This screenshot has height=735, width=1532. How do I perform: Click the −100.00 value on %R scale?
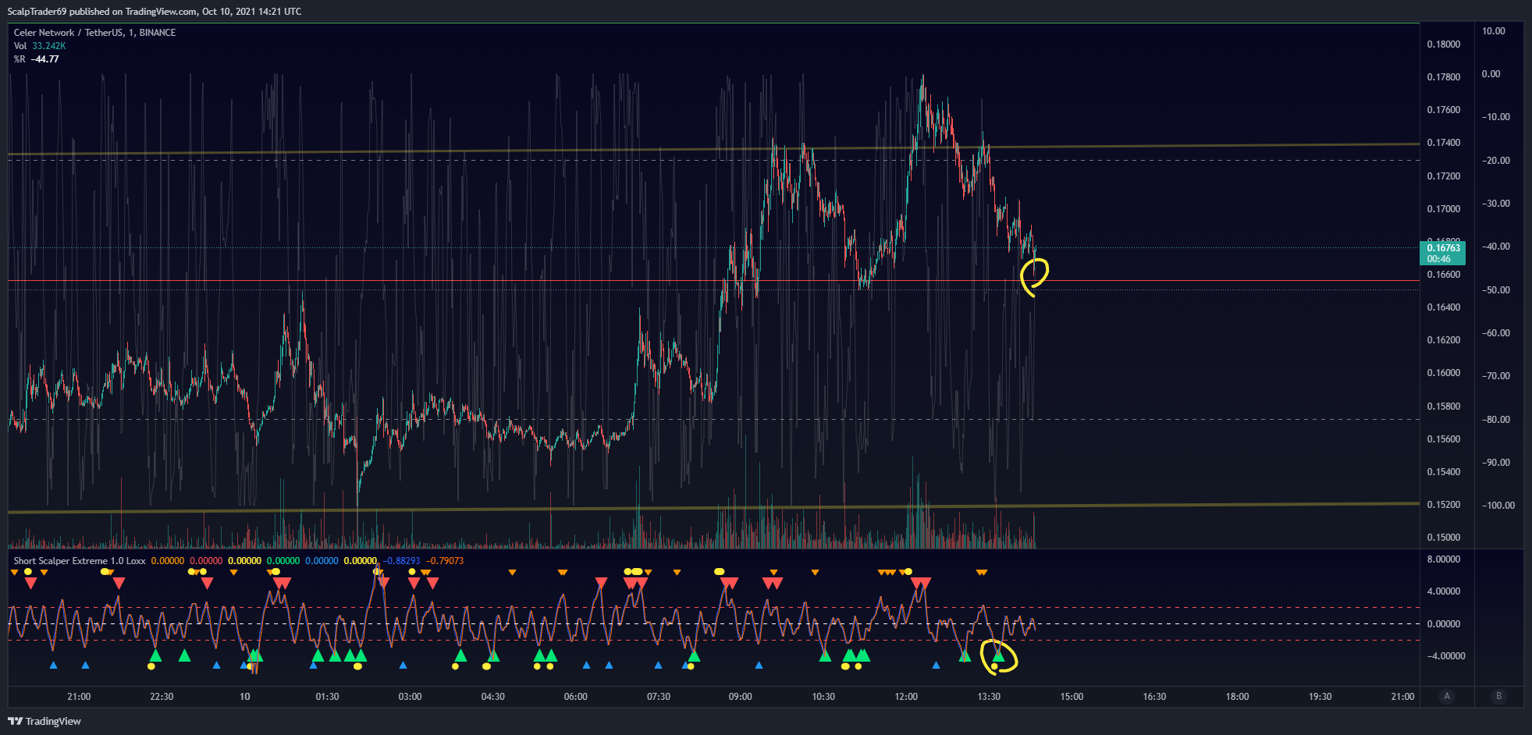pyautogui.click(x=1498, y=506)
